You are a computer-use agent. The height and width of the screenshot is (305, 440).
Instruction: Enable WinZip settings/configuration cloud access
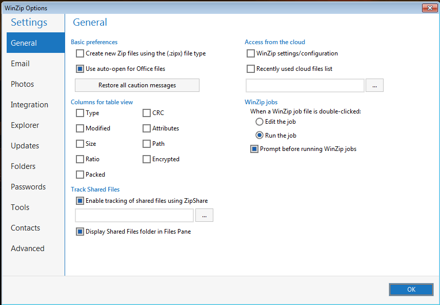[x=251, y=53]
